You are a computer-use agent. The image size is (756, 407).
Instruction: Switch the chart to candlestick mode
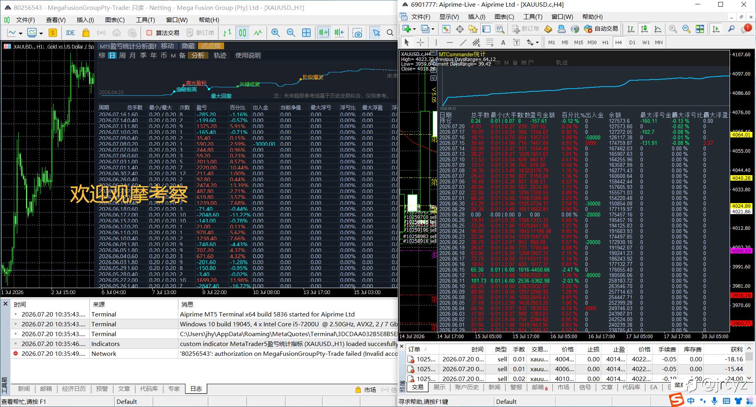(243, 33)
